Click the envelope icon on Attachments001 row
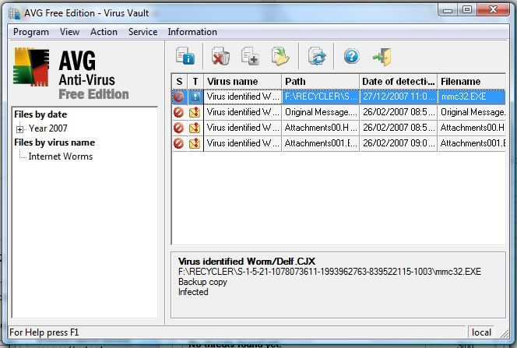 click(x=195, y=143)
